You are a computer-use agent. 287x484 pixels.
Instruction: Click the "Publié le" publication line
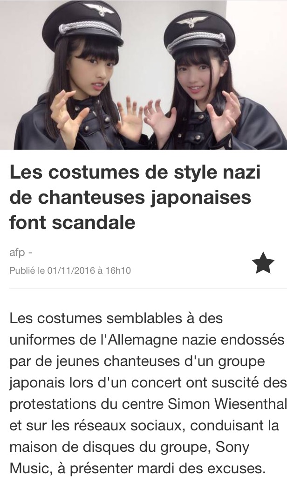coord(70,271)
